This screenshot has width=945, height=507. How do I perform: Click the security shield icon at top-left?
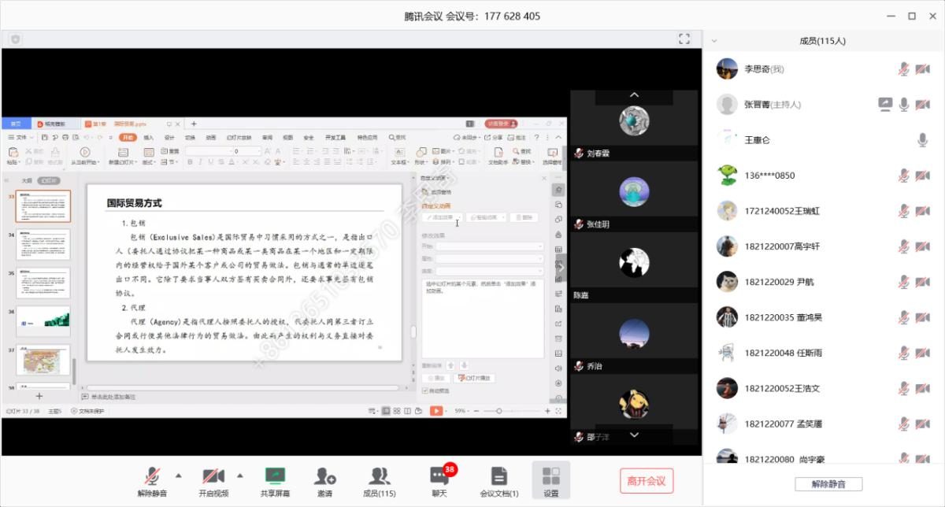16,39
